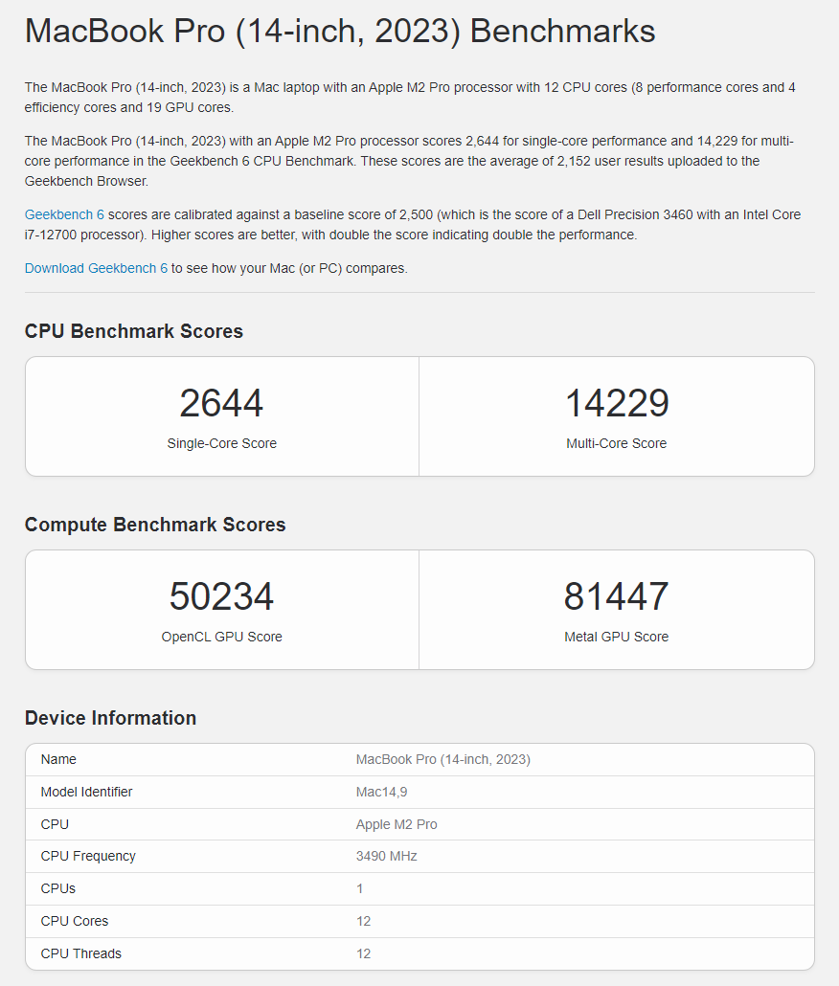Select the CPU Cores value 12
Screen dimensions: 839x986
(x=364, y=921)
